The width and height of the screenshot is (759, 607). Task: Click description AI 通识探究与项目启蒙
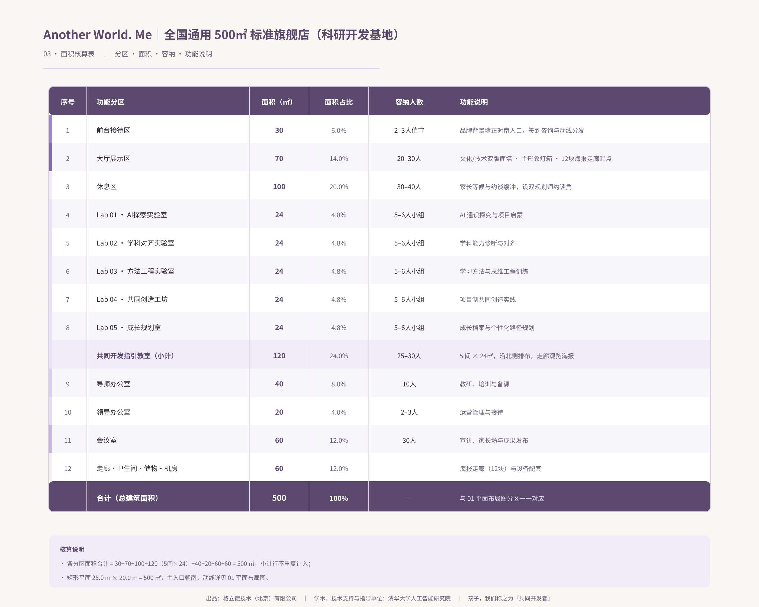pyautogui.click(x=491, y=215)
